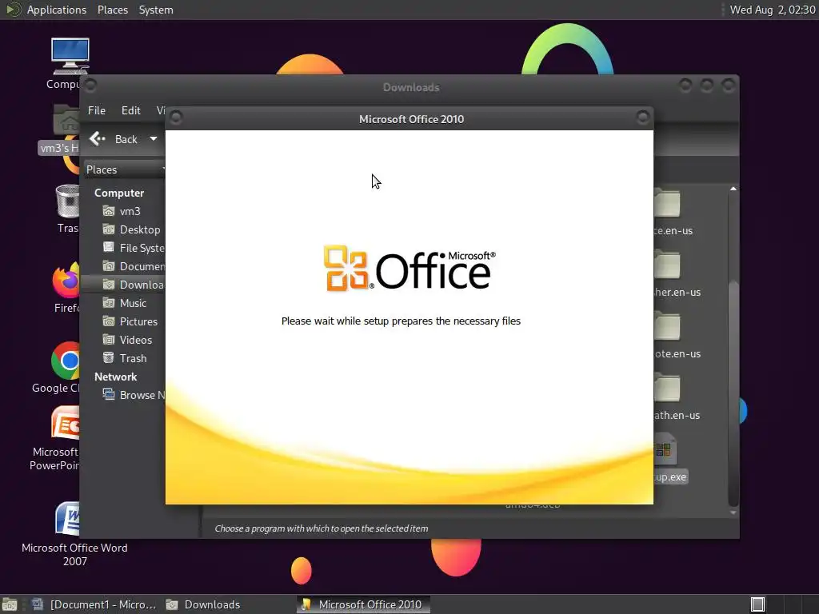The width and height of the screenshot is (819, 614).
Task: Select Documents in the Places sidebar
Action: click(134, 266)
